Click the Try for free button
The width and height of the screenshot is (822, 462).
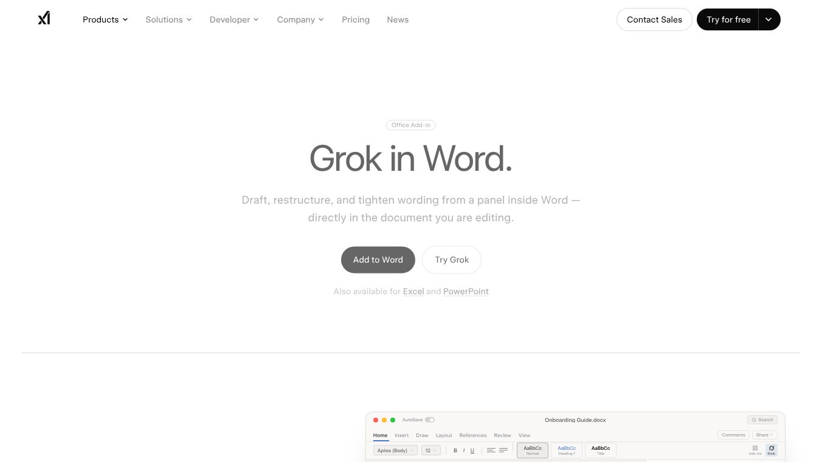coord(728,19)
